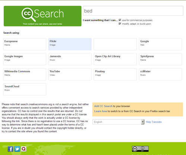Select Google Web search source
The height and width of the screenshot is (155, 186).
pyautogui.click(x=160, y=44)
